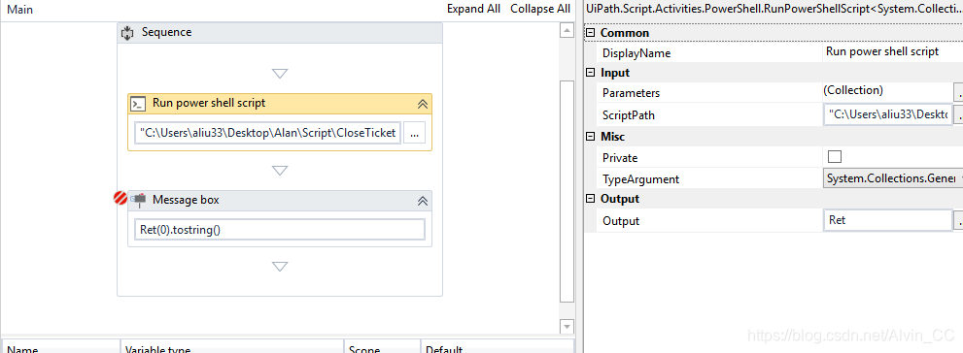Viewport: 963px width, 353px height.
Task: Click the ScriptPath property value field
Action: pyautogui.click(x=887, y=114)
